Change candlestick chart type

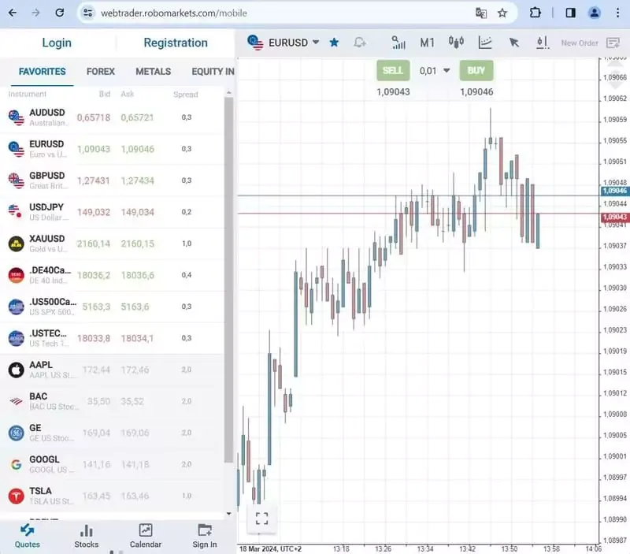[x=456, y=43]
